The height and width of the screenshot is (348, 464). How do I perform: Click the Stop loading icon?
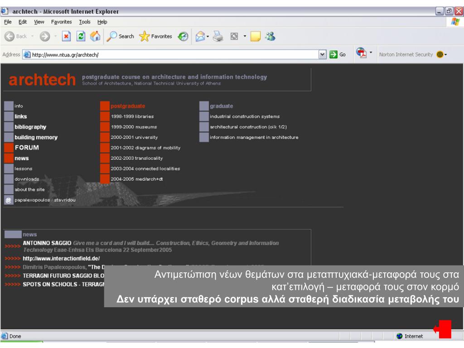tap(66, 36)
